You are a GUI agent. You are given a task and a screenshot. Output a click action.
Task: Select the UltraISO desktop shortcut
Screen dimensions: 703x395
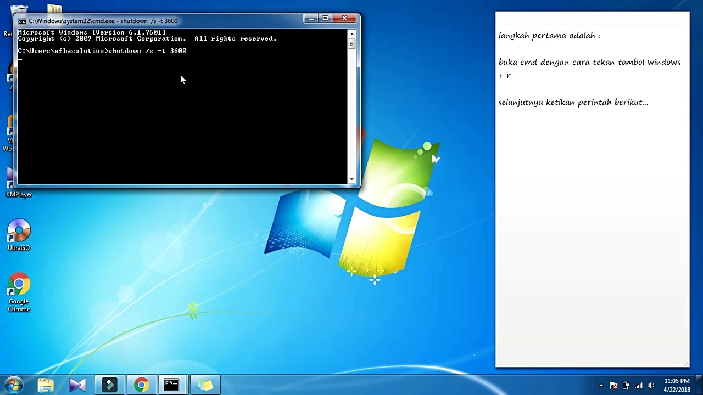click(19, 235)
